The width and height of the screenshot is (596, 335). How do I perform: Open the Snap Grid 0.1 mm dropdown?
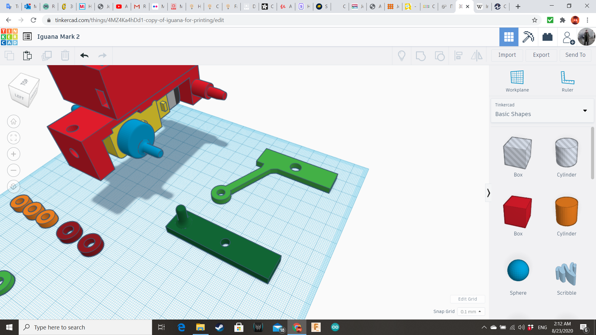click(471, 311)
